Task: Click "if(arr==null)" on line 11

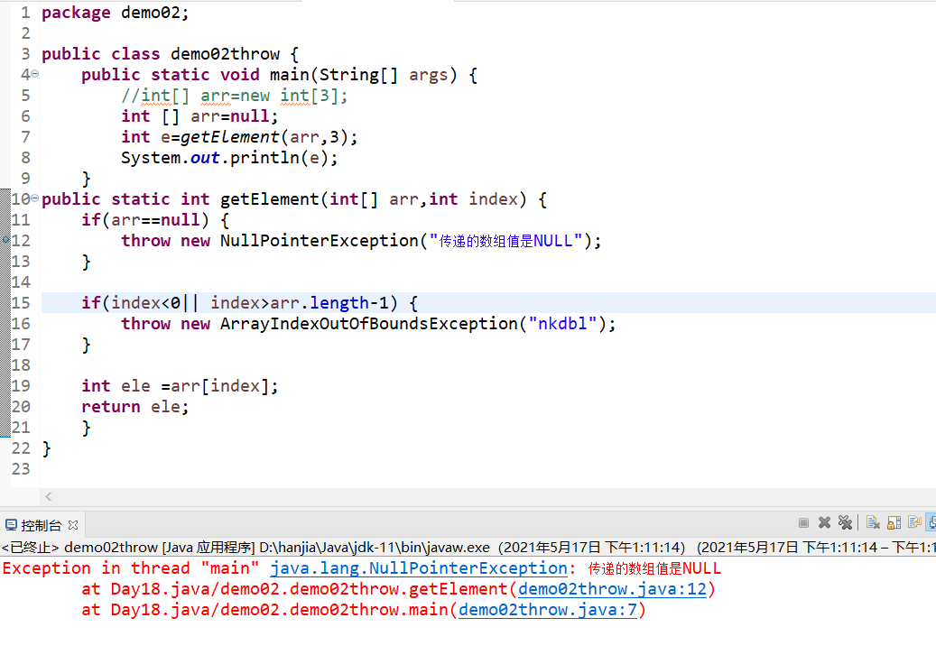Action: coord(145,219)
